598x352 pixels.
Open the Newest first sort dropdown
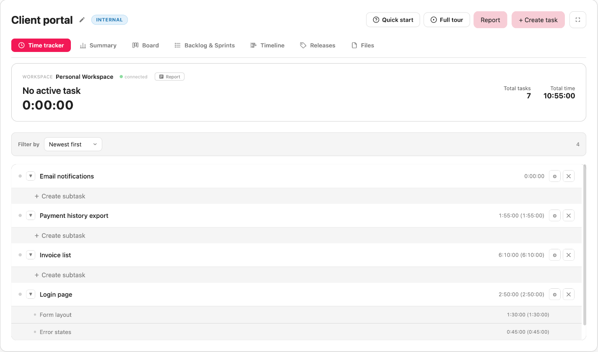point(73,144)
